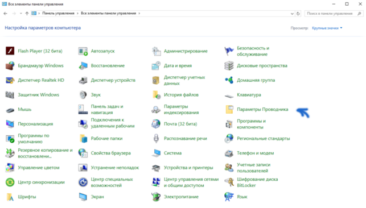The image size is (366, 208).
Task: Click the Параметры индексирования icon
Action: (156, 110)
